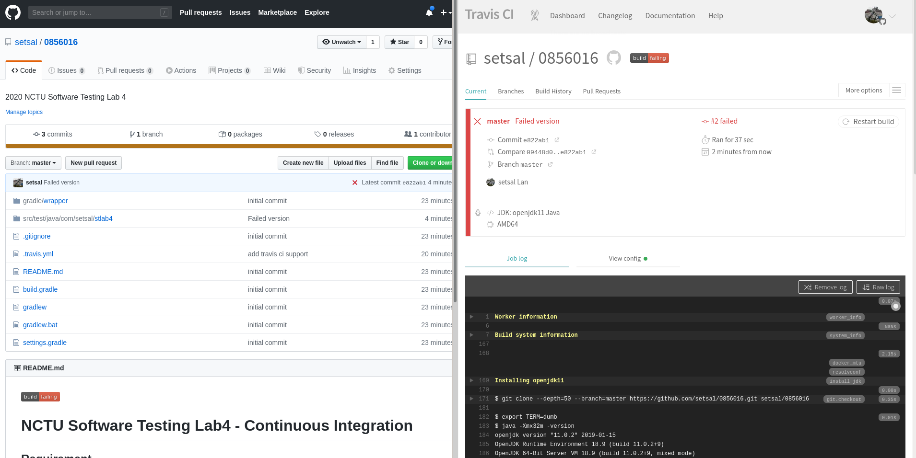Open the repository Settings tab
The width and height of the screenshot is (916, 458).
point(405,70)
